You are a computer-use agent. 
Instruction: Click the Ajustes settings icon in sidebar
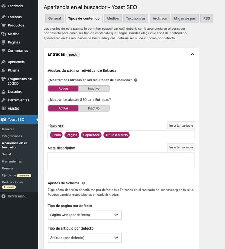[3, 108]
